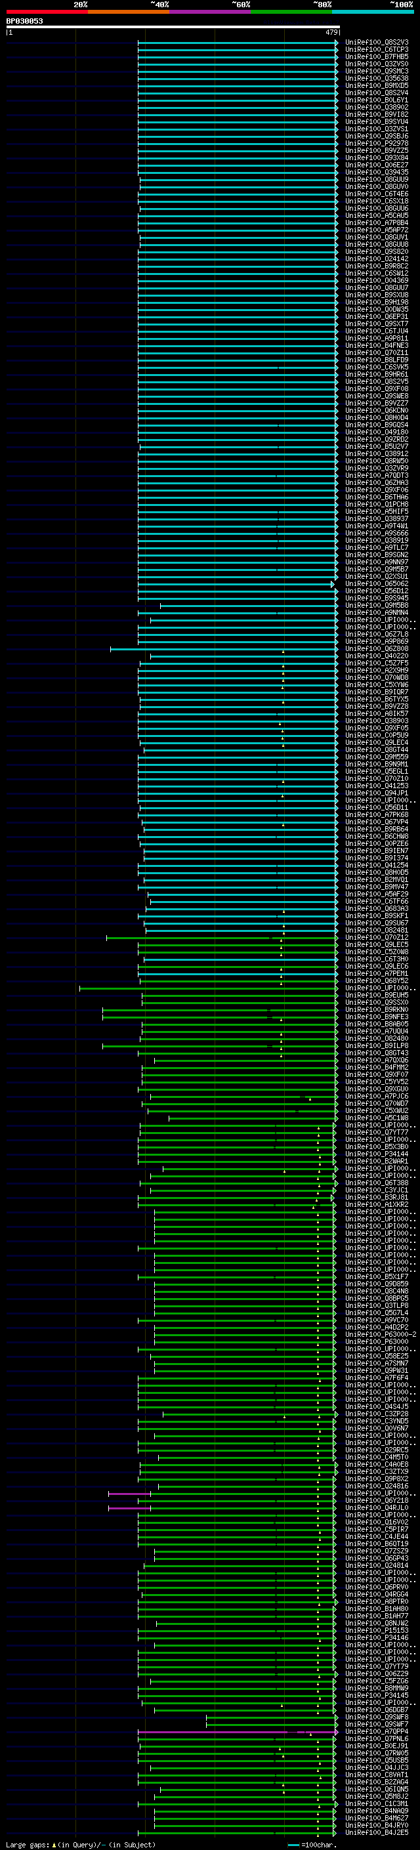Click hit UniRef100_B9MXD5
This screenshot has width=420, height=1850.
pos(377,85)
